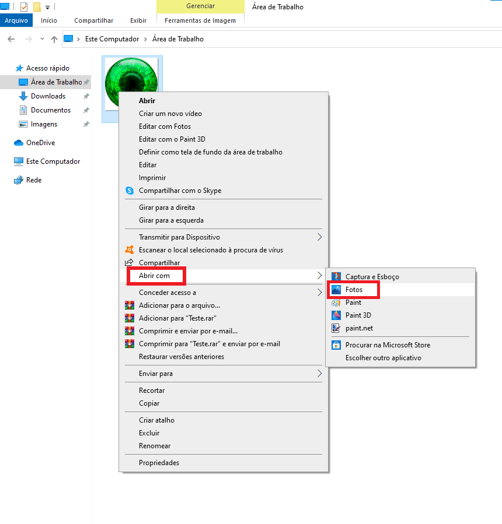This screenshot has width=502, height=524.
Task: Open the image with paint.net
Action: (x=360, y=328)
